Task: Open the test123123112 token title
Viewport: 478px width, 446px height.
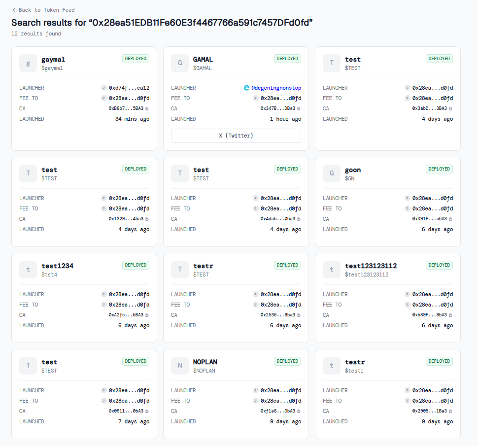Action: pos(371,266)
